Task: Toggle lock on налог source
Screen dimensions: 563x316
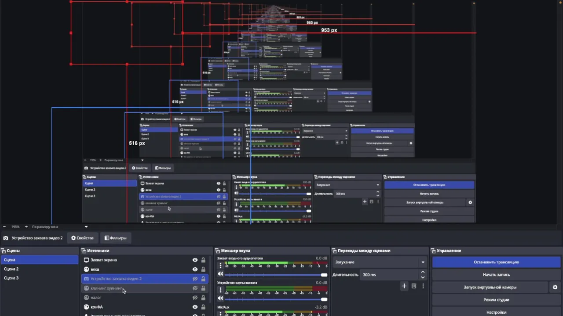Action: point(203,298)
